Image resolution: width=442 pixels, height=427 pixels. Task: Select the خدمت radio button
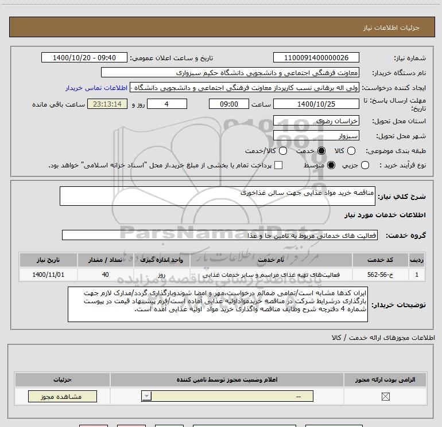(x=321, y=151)
